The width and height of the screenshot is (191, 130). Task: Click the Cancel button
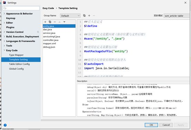166,125
